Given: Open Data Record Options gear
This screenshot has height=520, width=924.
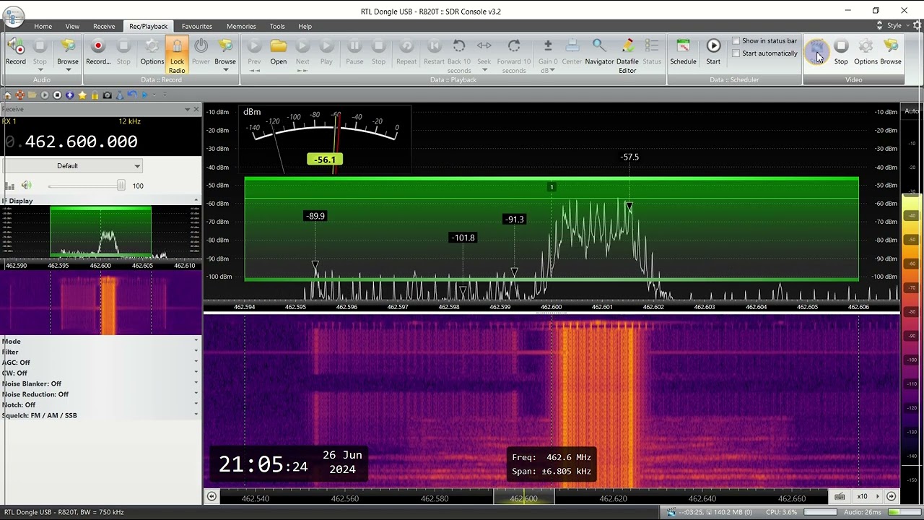Looking at the screenshot, I should pos(152,51).
